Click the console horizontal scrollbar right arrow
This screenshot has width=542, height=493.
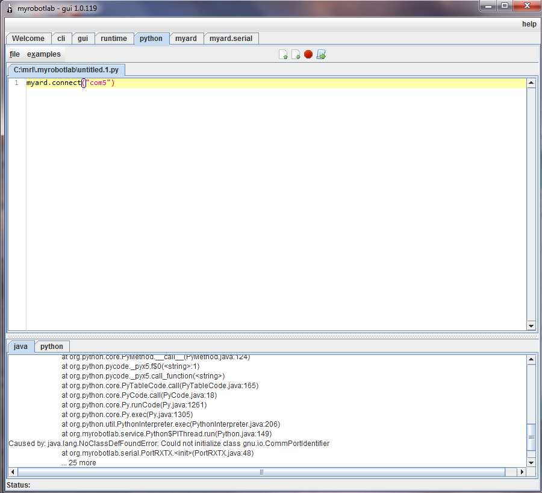pos(522,472)
